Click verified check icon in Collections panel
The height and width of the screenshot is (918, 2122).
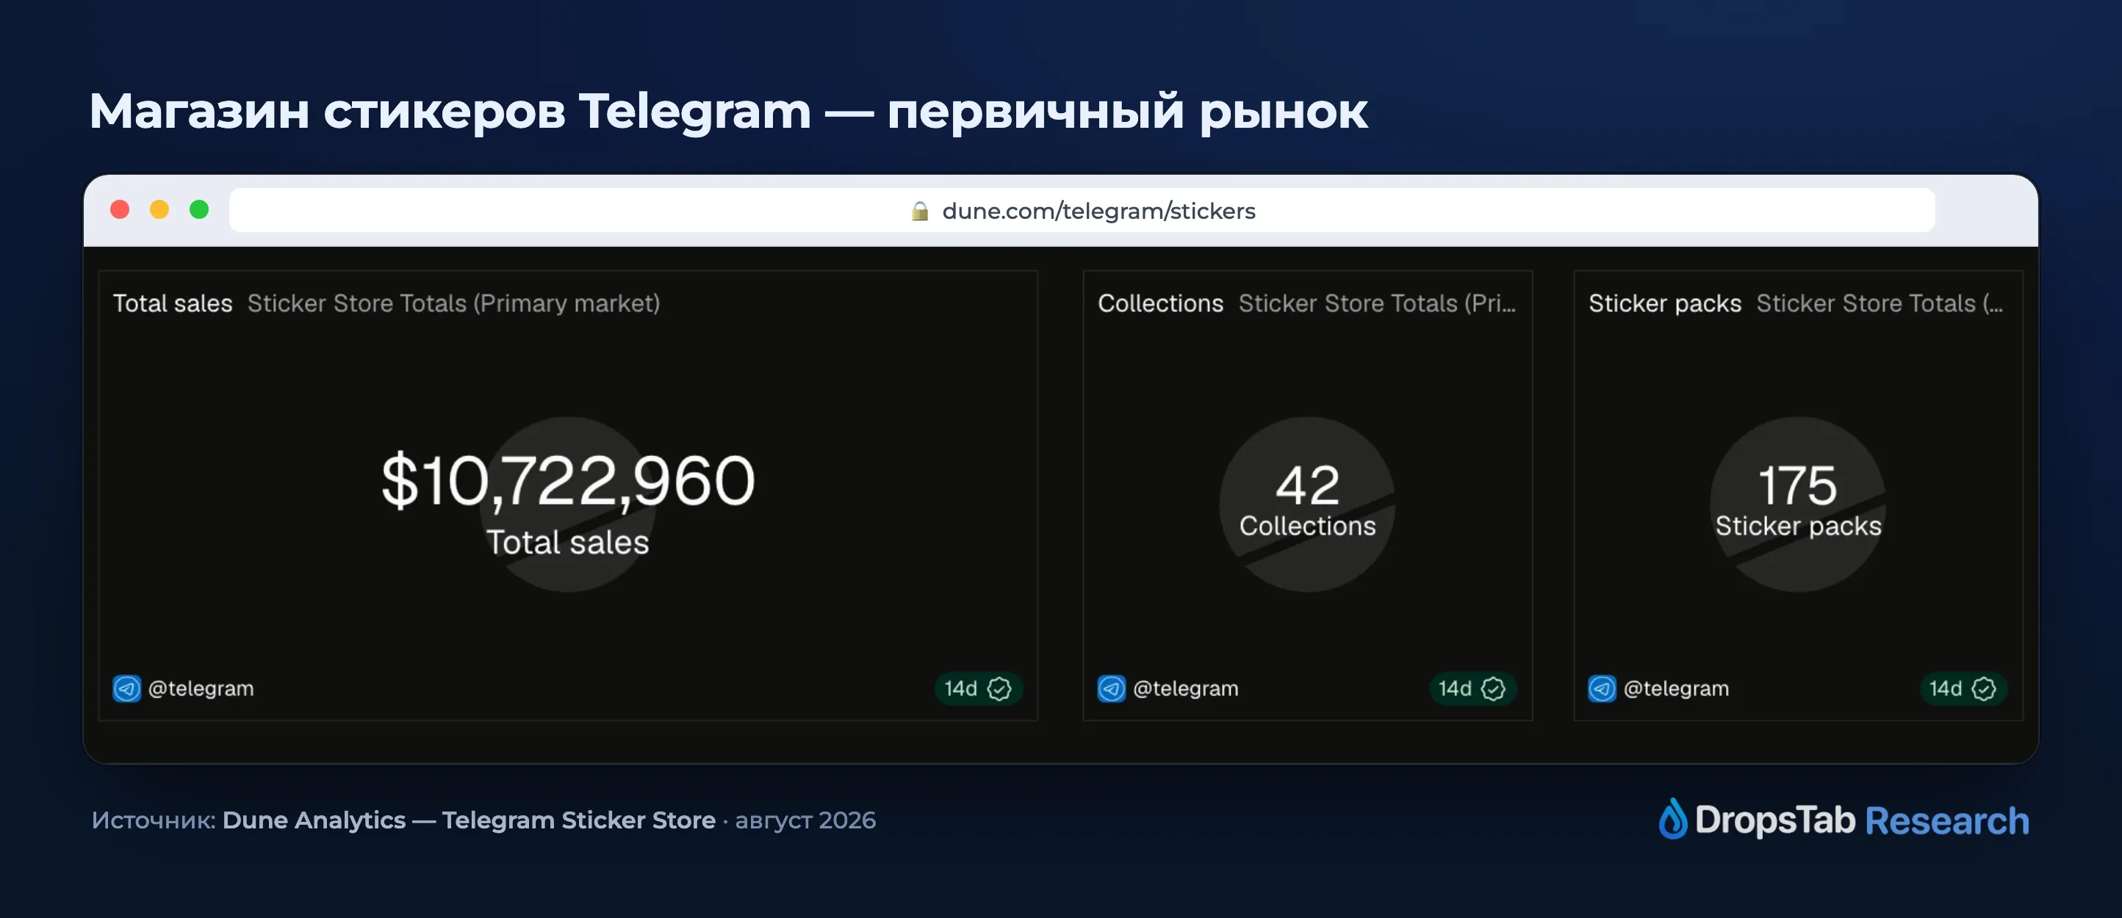point(1492,688)
